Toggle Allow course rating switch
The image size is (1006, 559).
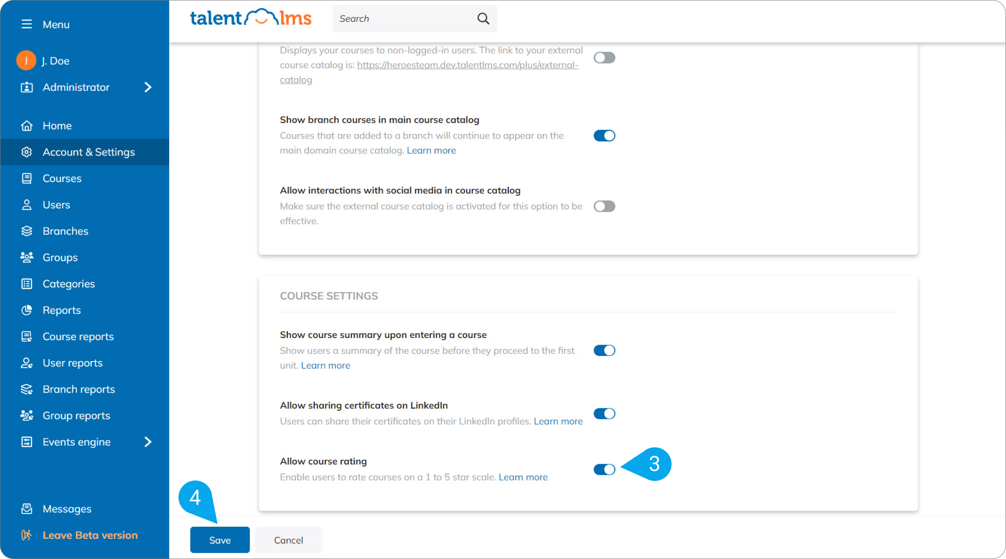click(604, 469)
